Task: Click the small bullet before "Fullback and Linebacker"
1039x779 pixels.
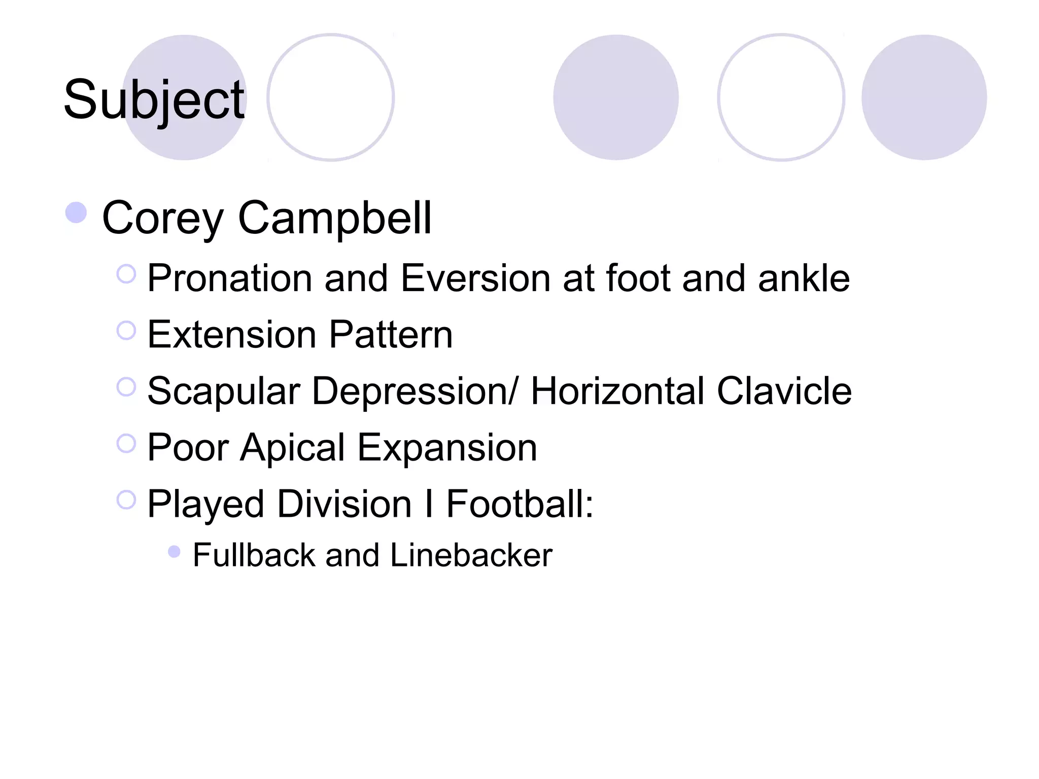Action: tap(174, 551)
